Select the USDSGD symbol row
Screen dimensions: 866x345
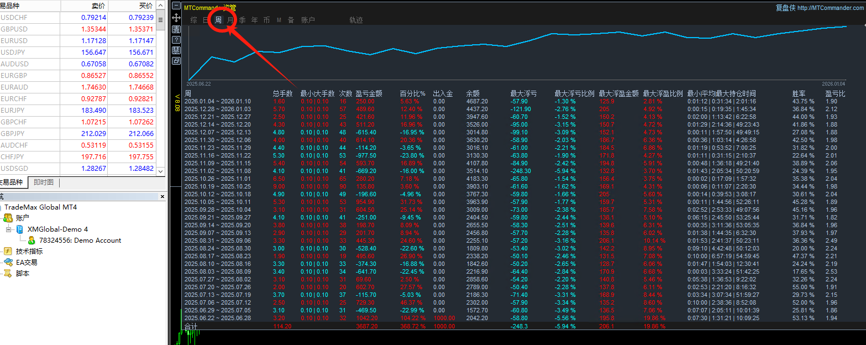tap(78, 168)
